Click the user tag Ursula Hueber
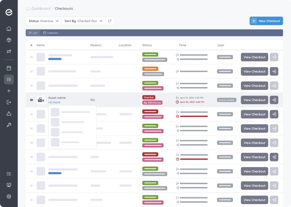This screenshot has height=207, width=291. click(x=227, y=100)
